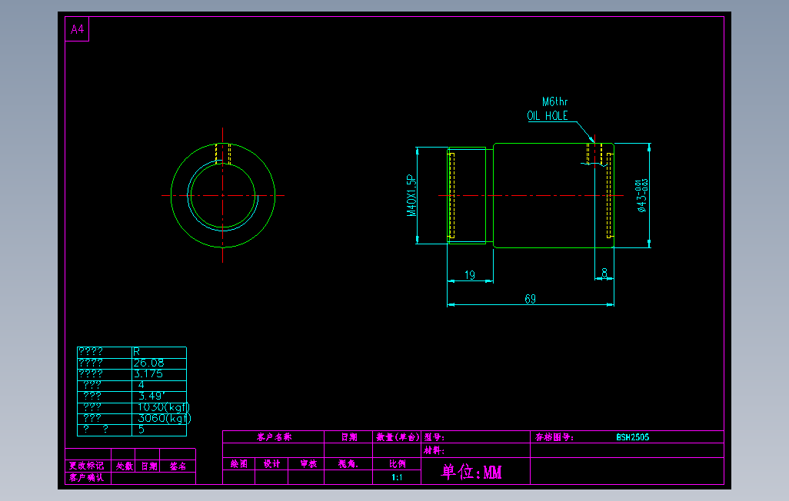The height and width of the screenshot is (501, 789).
Task: Click the 设计 cell
Action: pyautogui.click(x=271, y=464)
